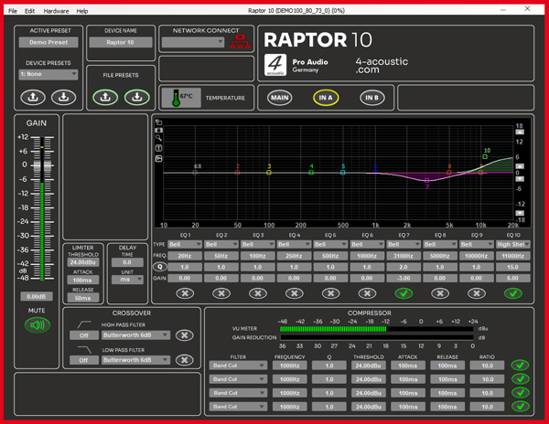Disable the EQ 7 band with green checkmark
This screenshot has width=549, height=424.
(403, 293)
